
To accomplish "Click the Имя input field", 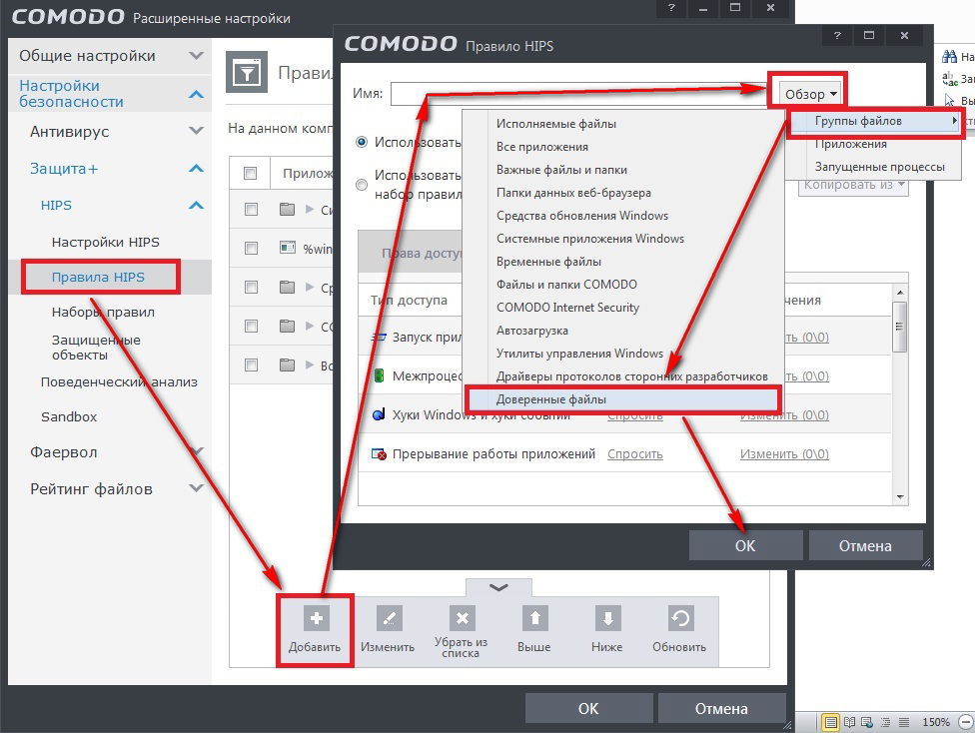I will [x=580, y=94].
